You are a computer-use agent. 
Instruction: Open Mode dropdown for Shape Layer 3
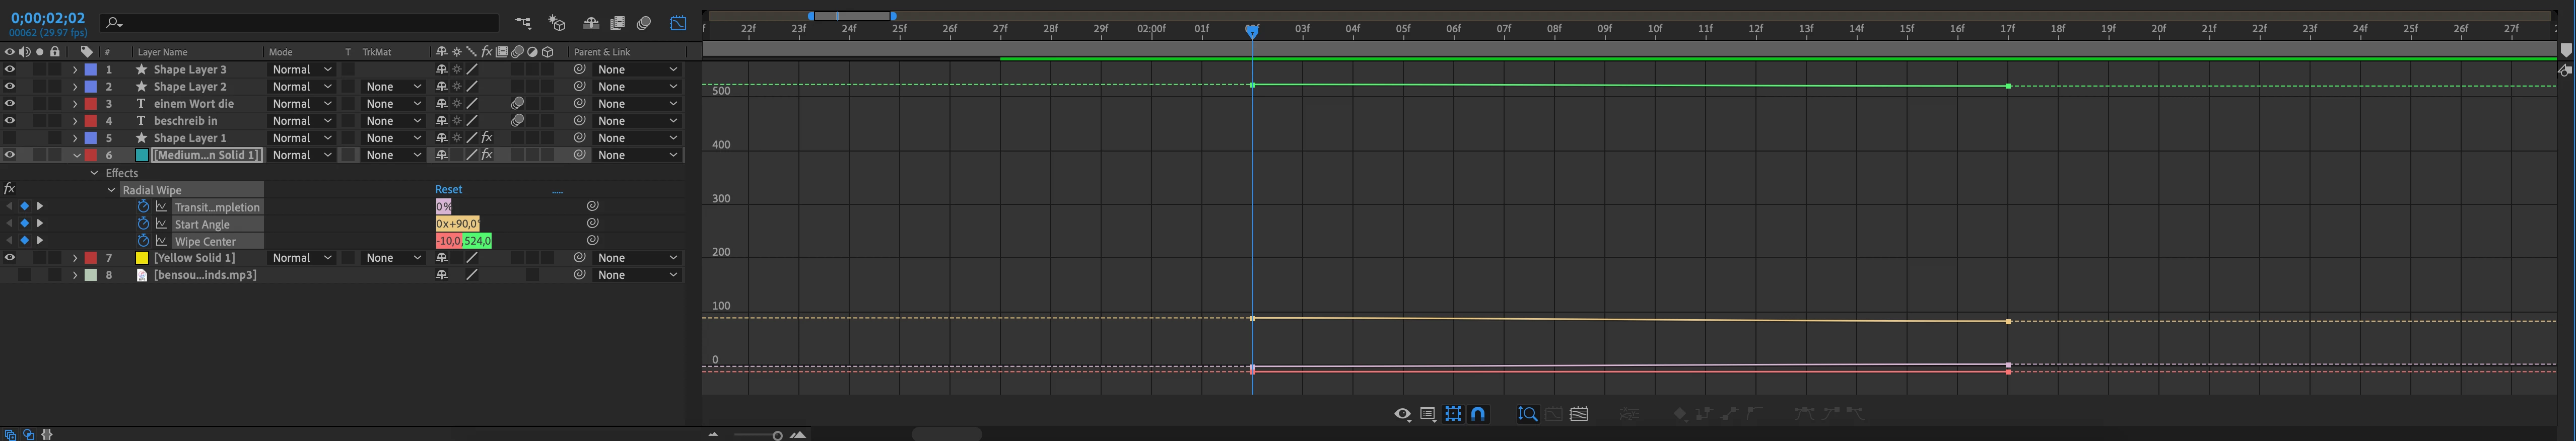pyautogui.click(x=302, y=70)
